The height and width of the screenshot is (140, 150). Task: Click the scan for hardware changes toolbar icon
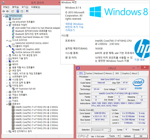point(27,11)
